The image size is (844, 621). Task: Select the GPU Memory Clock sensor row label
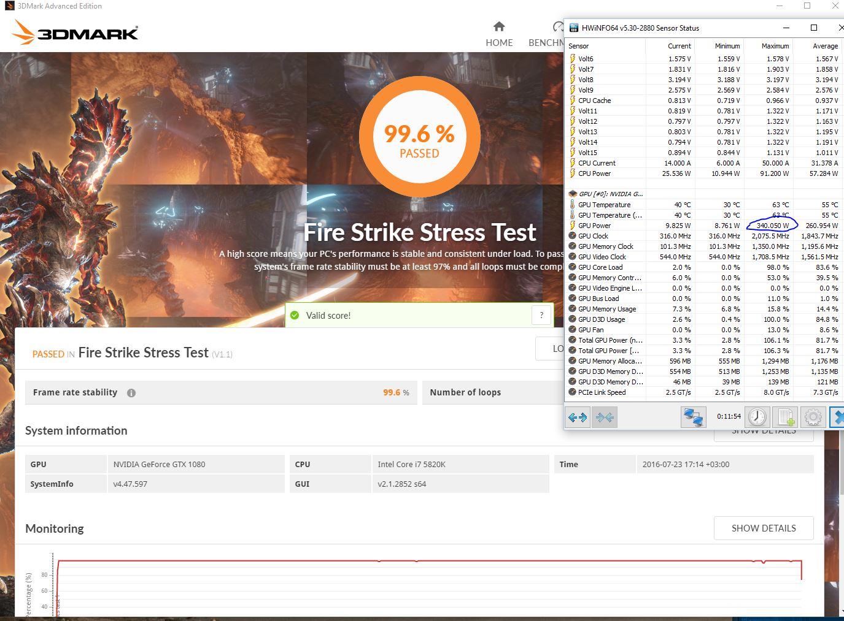point(606,246)
